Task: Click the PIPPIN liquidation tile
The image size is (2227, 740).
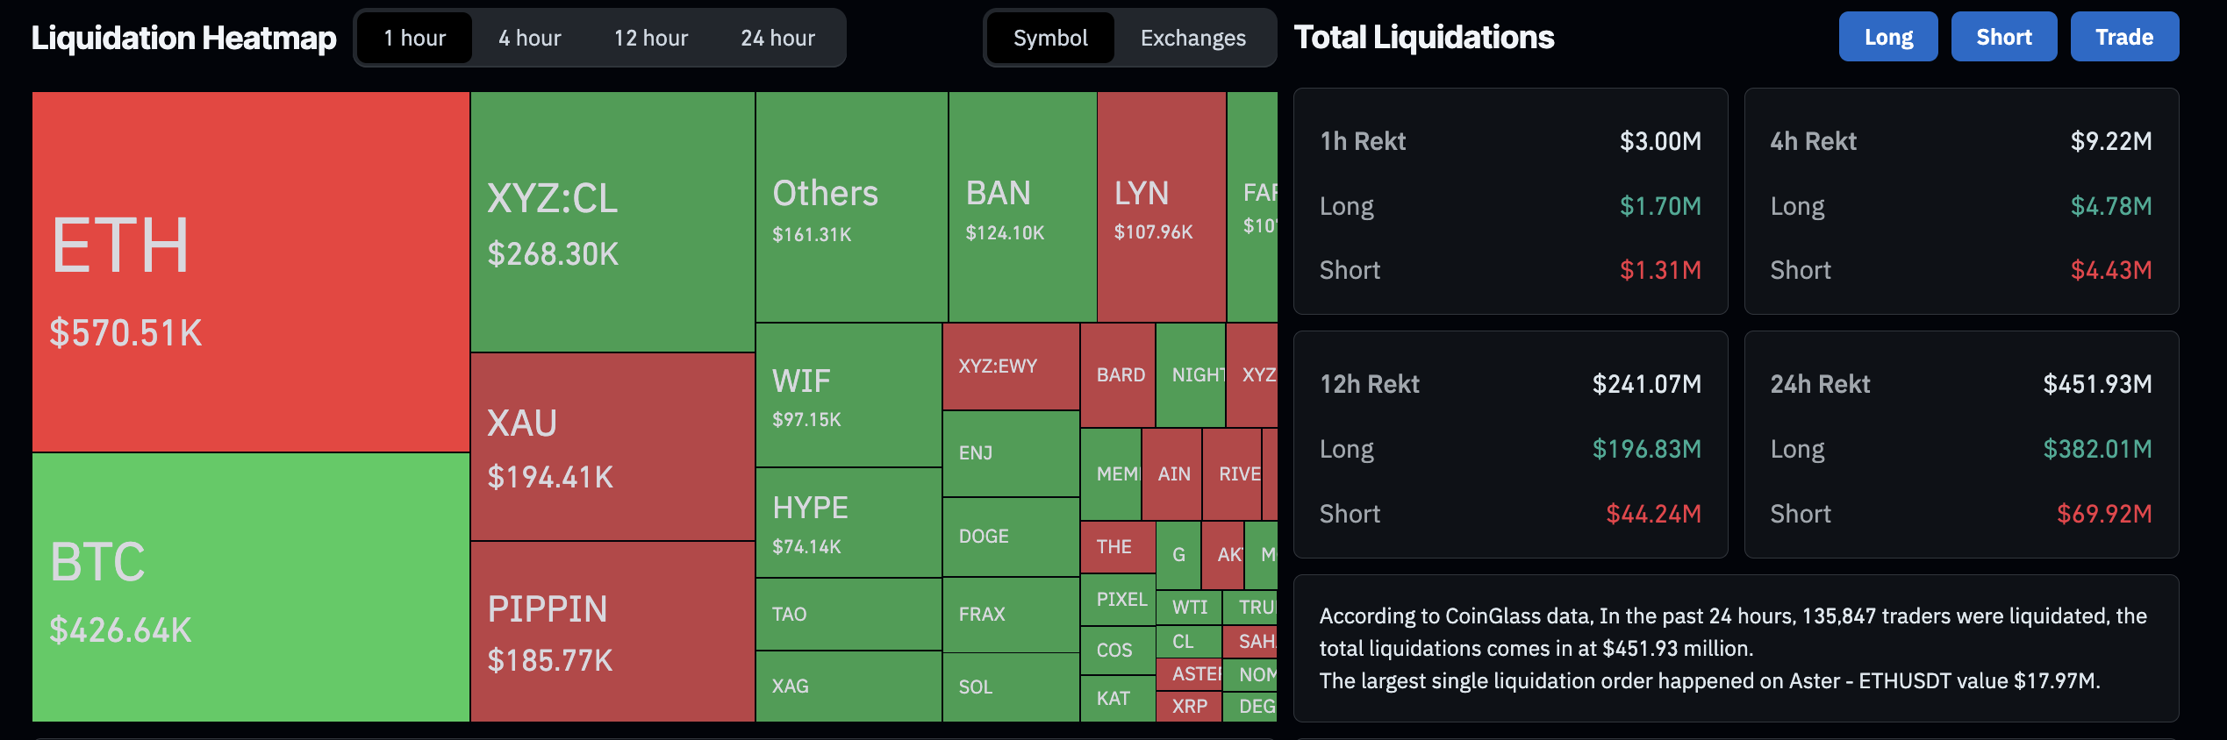Action: [x=612, y=631]
